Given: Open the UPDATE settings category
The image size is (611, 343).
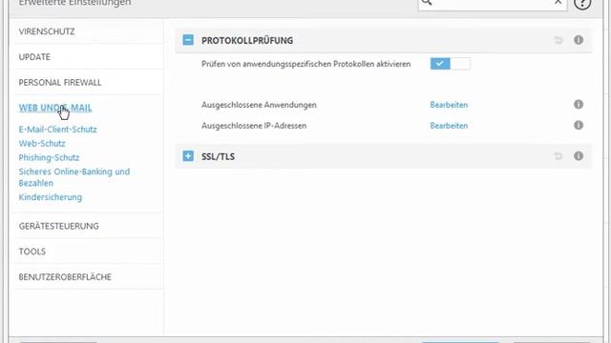Looking at the screenshot, I should [34, 57].
